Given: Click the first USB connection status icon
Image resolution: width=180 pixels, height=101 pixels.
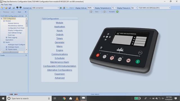Looking at the screenshot, I should tap(11, 94).
